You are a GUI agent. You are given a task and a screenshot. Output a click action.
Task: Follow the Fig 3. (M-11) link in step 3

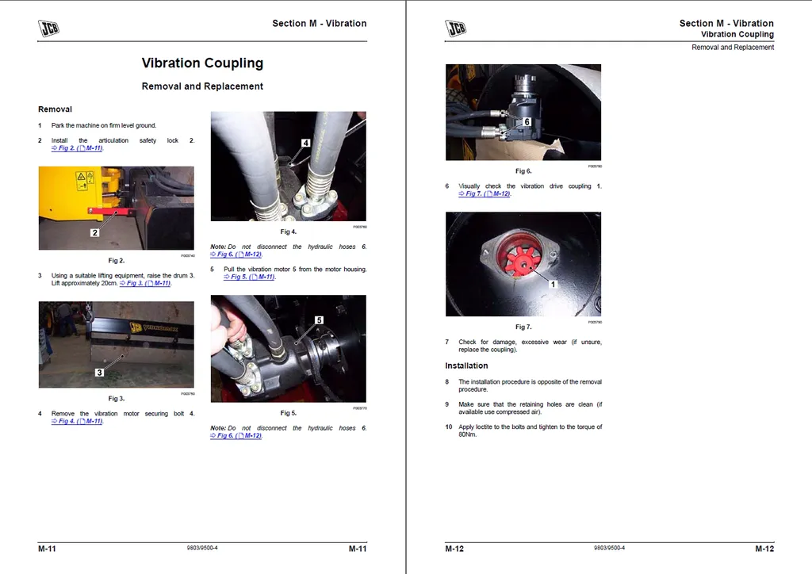click(x=146, y=283)
